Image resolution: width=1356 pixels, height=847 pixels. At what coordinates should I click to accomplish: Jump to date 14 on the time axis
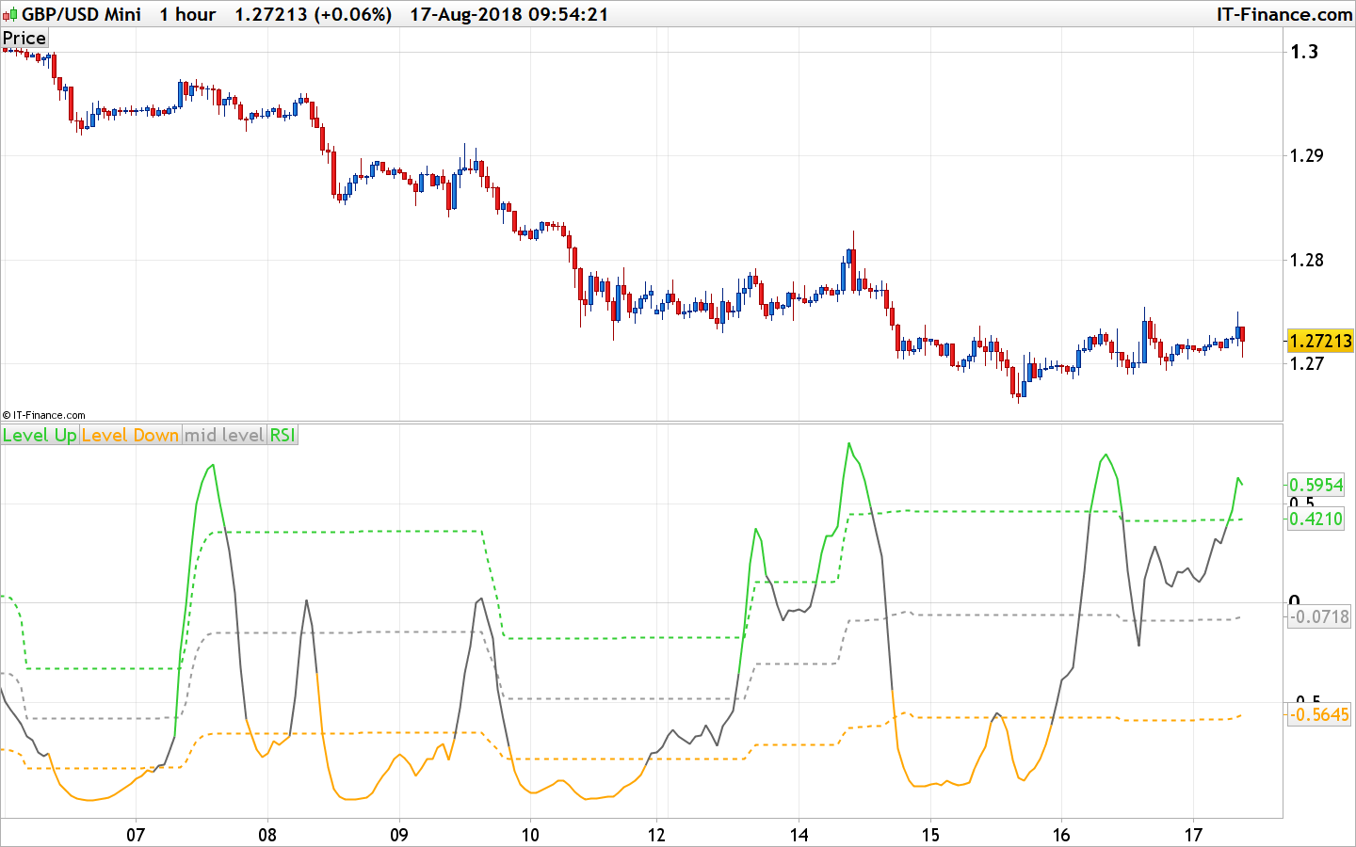click(799, 835)
